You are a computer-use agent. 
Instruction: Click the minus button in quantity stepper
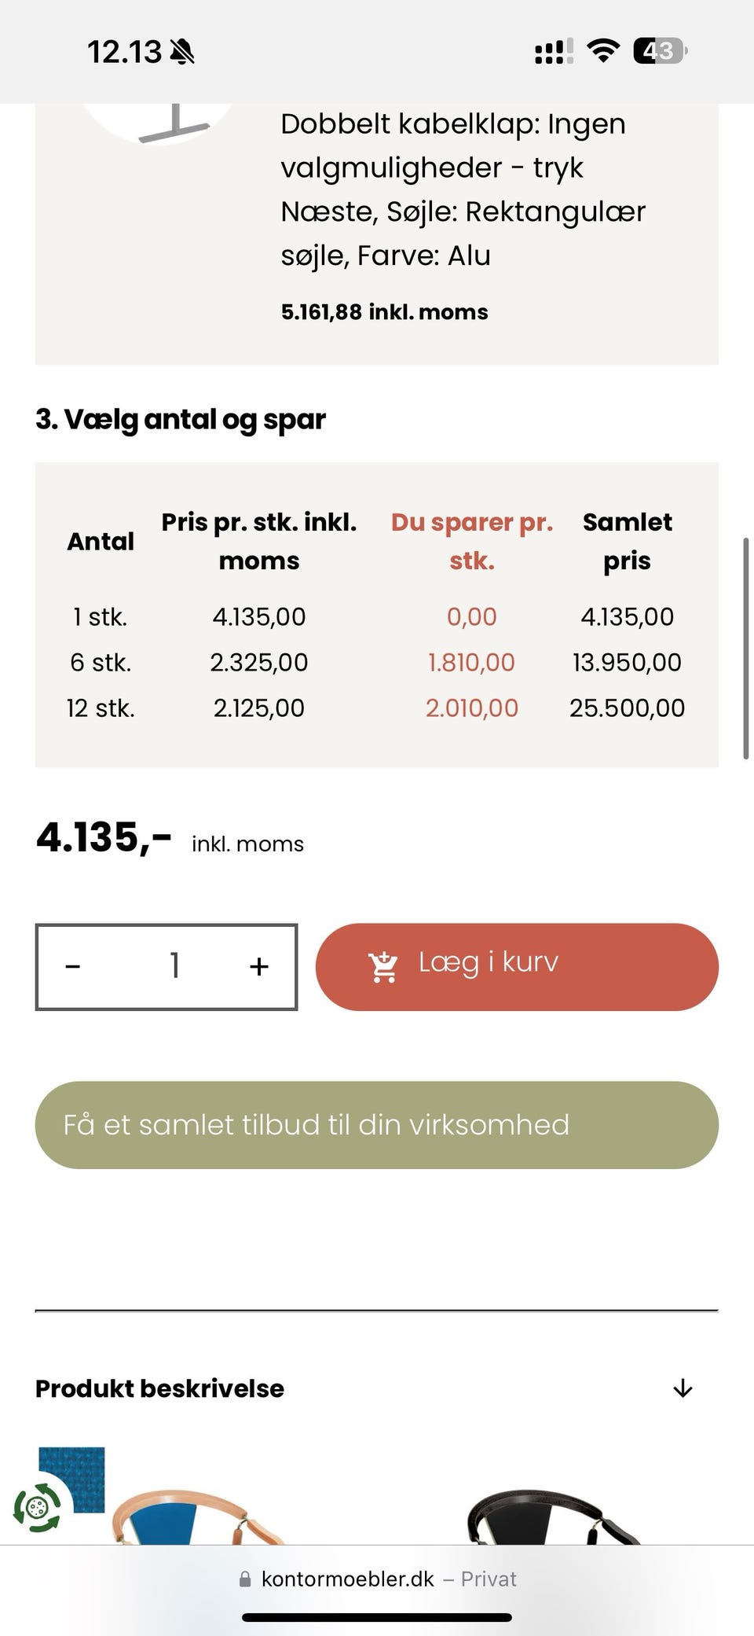click(73, 966)
